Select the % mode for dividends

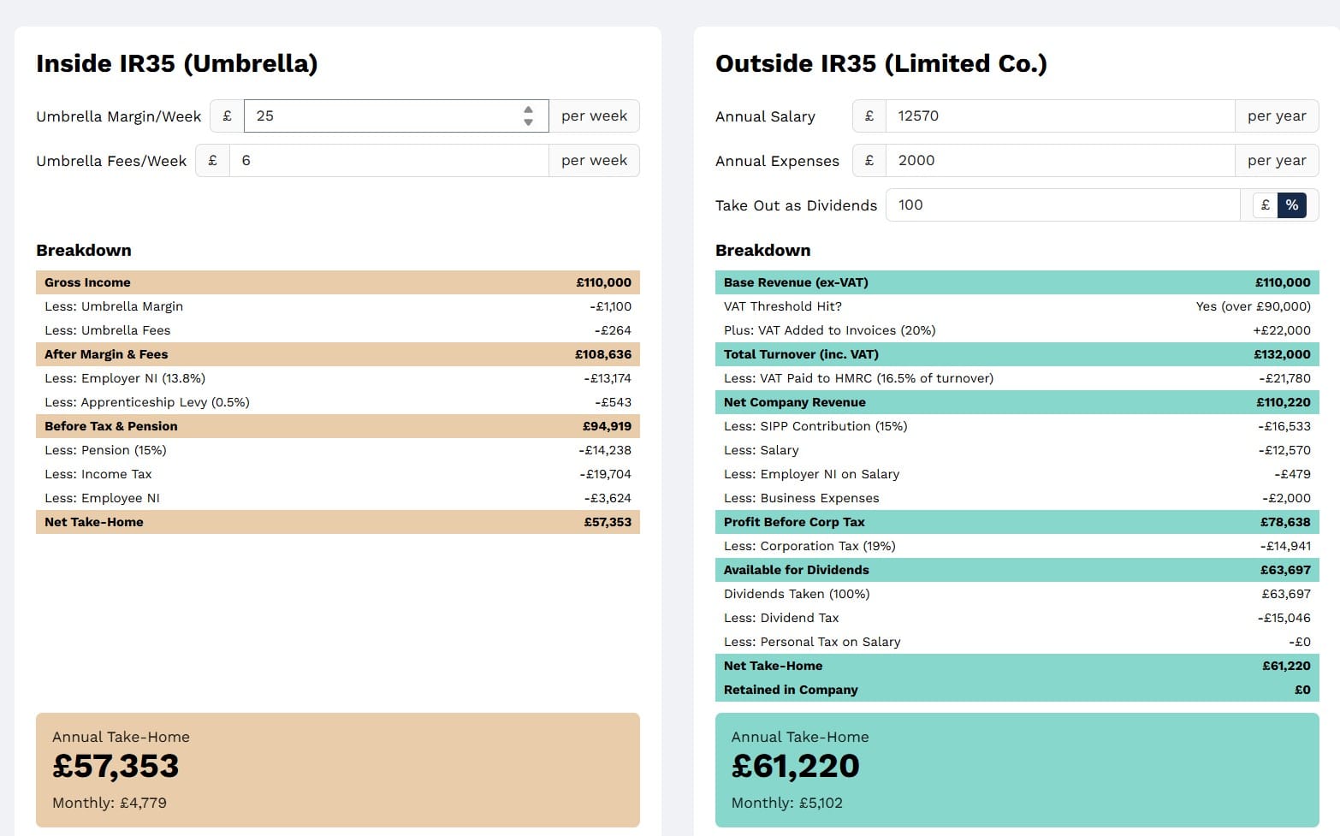(x=1292, y=205)
